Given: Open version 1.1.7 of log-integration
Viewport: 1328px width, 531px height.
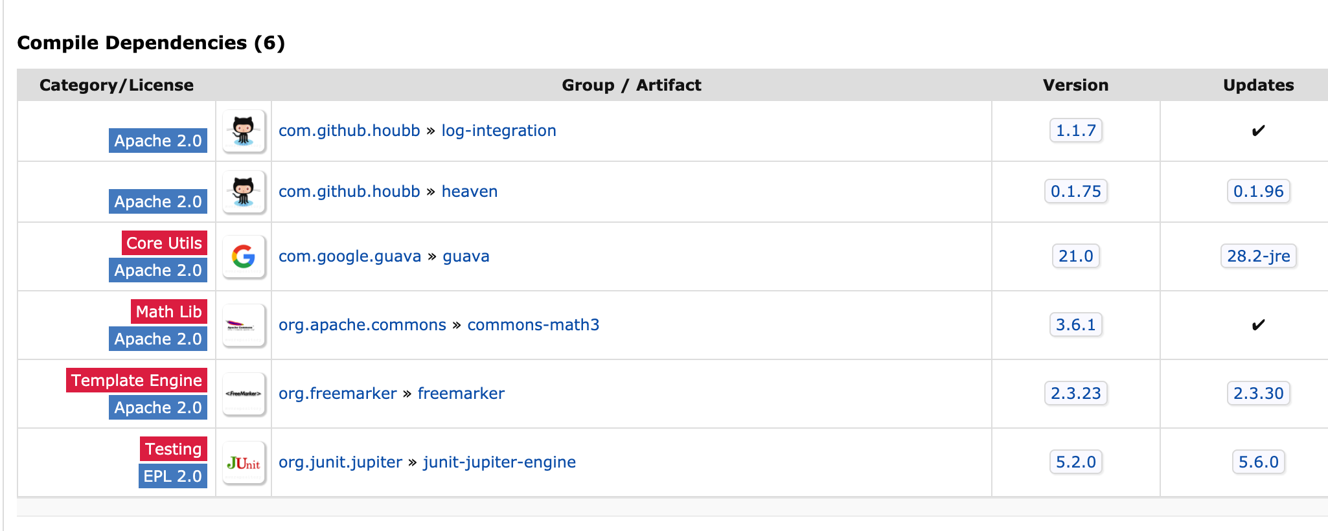Looking at the screenshot, I should (1076, 131).
